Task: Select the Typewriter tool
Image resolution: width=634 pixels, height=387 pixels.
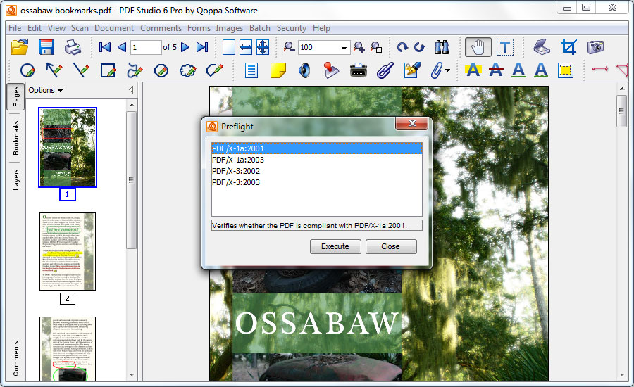Action: (359, 70)
